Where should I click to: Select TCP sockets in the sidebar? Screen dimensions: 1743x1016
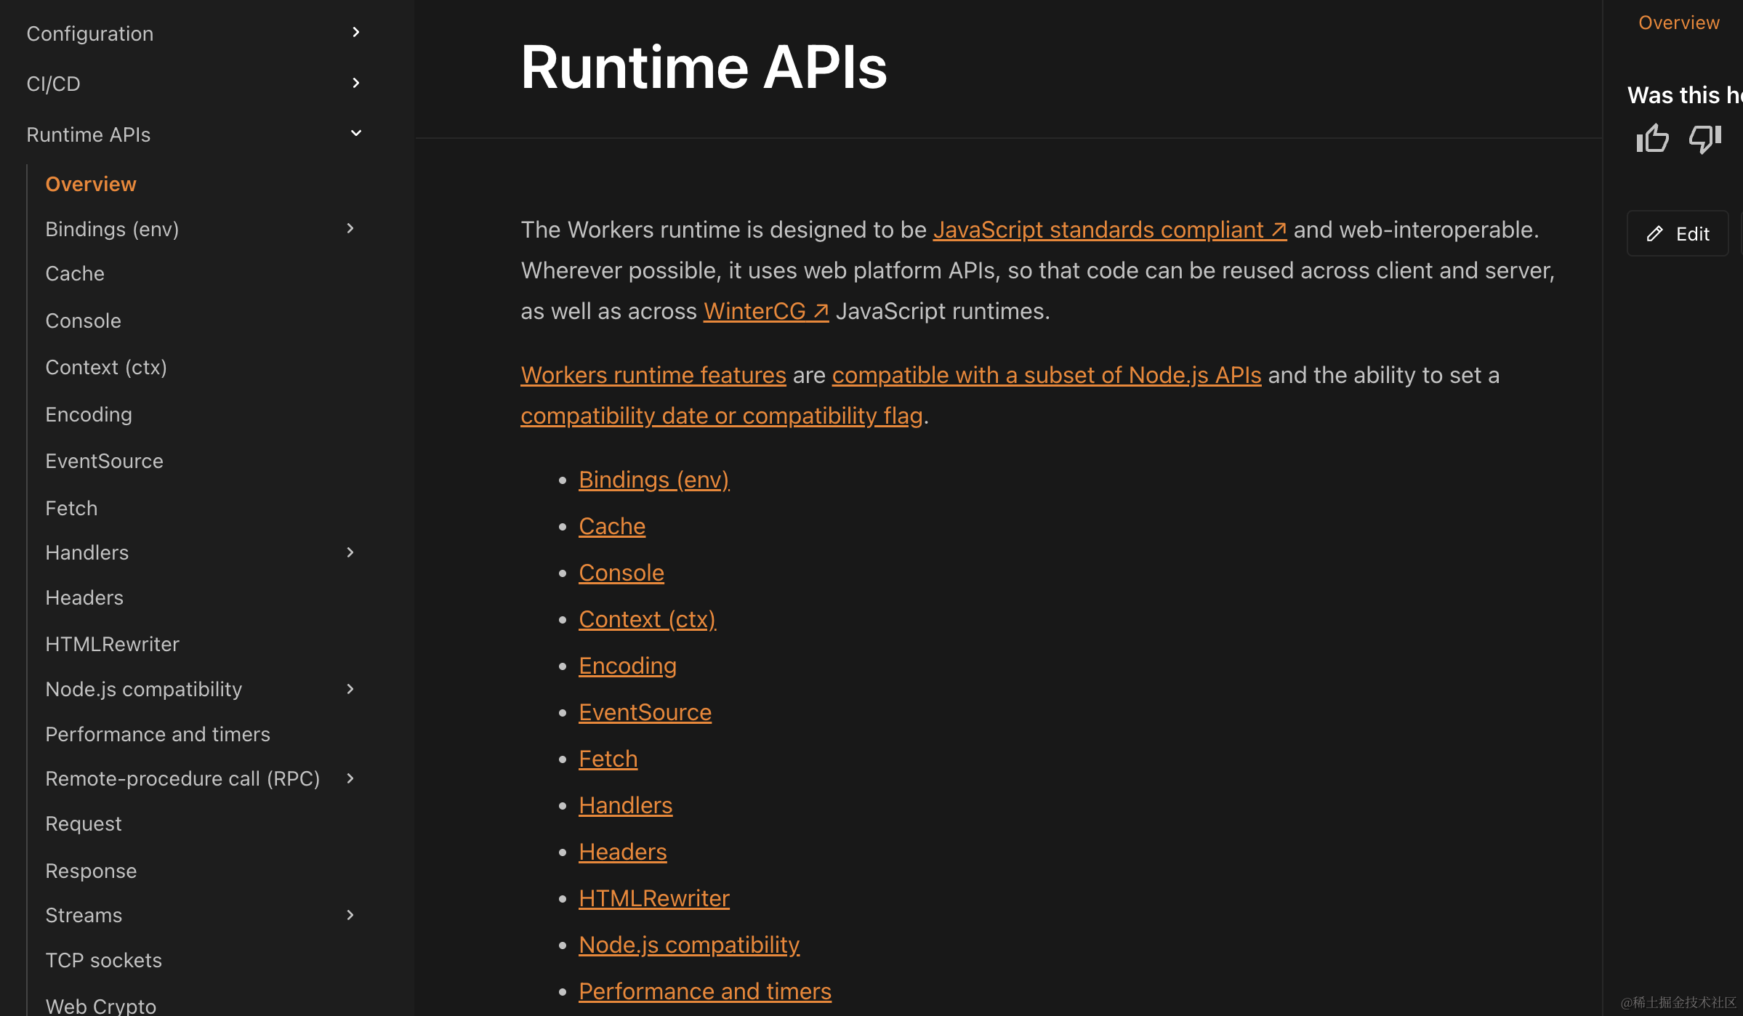tap(103, 960)
